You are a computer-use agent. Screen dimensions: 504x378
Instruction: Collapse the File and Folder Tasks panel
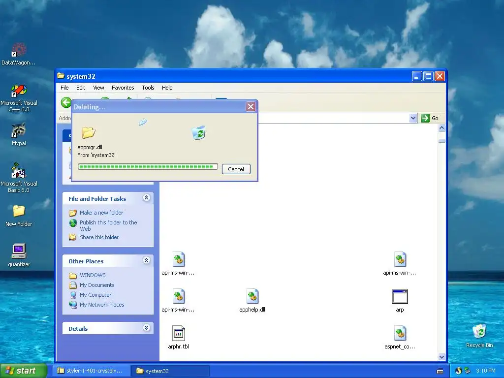[146, 198]
